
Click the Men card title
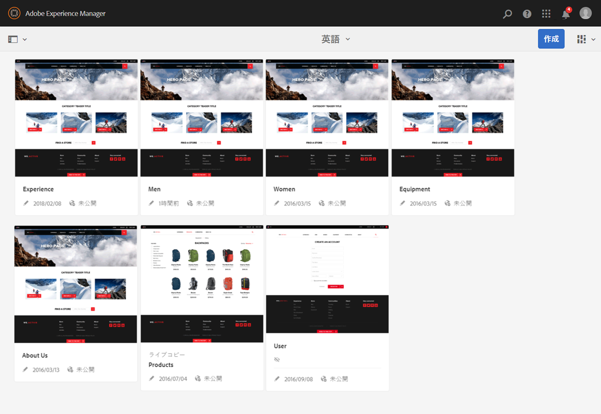154,189
